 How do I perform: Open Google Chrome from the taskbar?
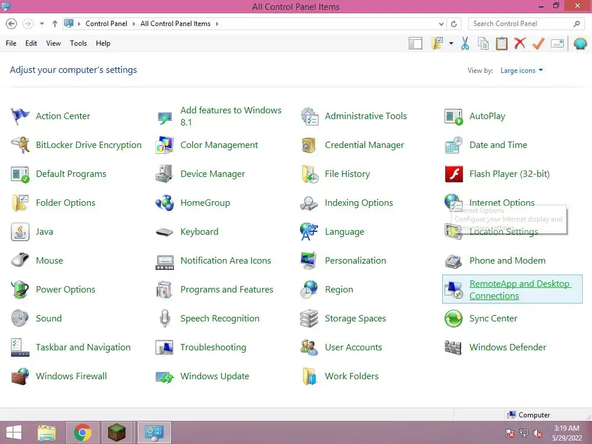[x=82, y=432]
